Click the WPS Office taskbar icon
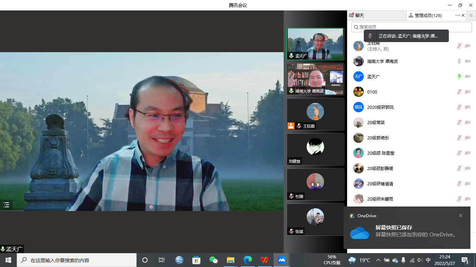The height and width of the screenshot is (267, 476). [264, 260]
